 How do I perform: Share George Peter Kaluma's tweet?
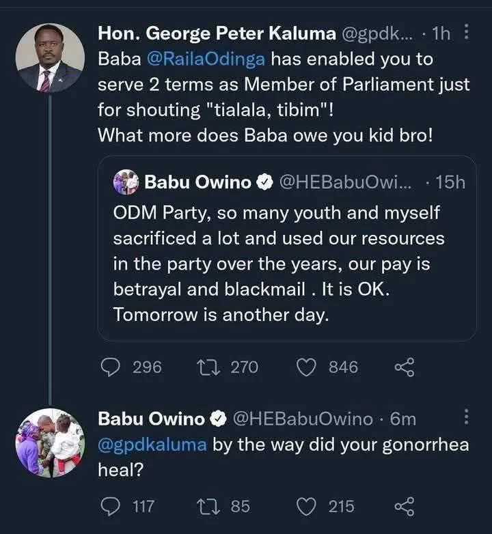(405, 367)
